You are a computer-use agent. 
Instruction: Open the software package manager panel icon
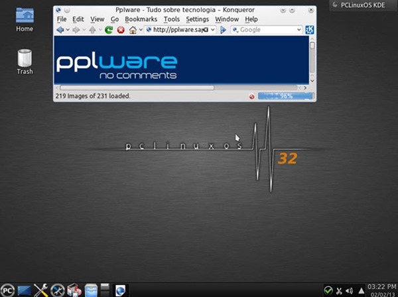74,290
